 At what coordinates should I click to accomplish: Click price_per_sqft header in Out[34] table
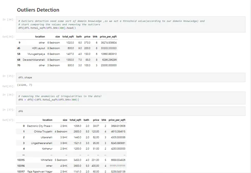[108, 37]
